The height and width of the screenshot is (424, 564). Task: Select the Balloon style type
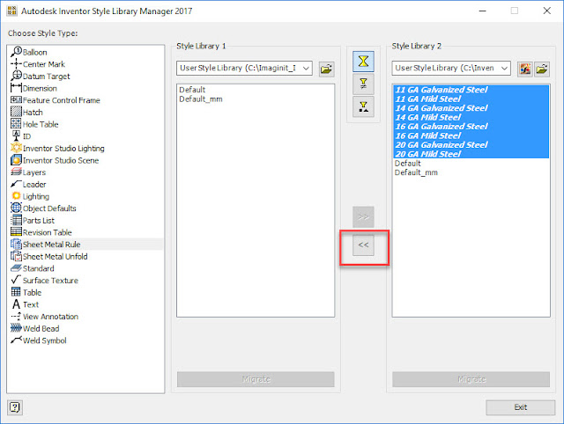coord(29,53)
